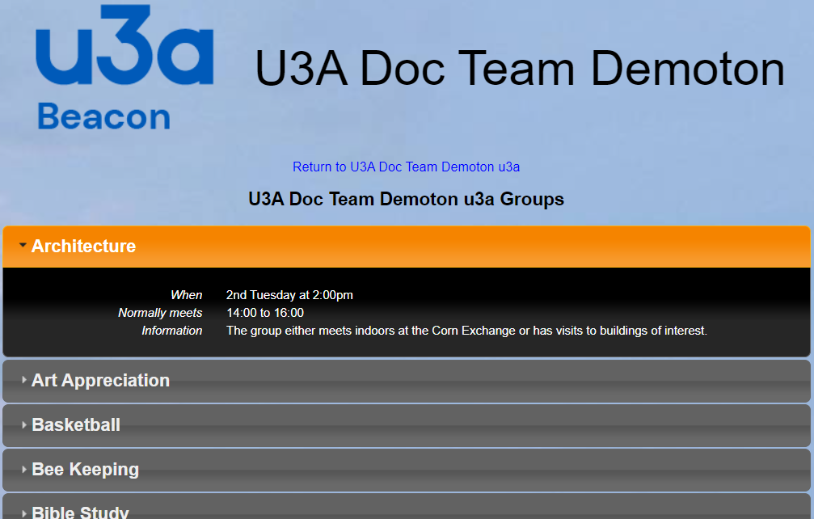814x519 pixels.
Task: Collapse the Architecture section using its arrow
Action: [23, 246]
